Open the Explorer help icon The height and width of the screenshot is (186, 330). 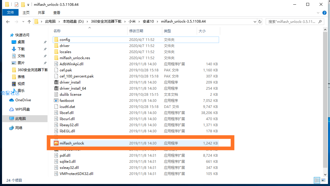pos(324,13)
